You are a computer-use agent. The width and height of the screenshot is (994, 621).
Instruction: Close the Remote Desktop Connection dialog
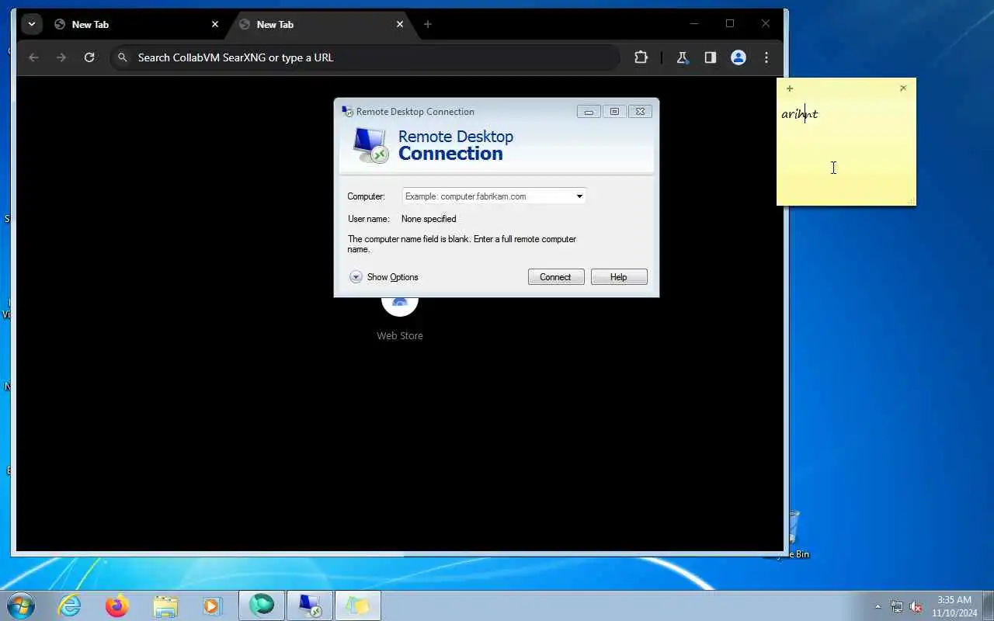click(640, 112)
